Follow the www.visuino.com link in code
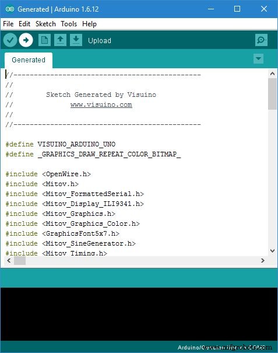The image size is (278, 353). tap(101, 104)
